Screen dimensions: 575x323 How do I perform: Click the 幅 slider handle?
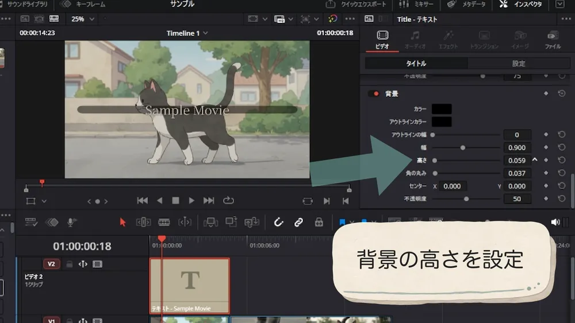coord(463,148)
